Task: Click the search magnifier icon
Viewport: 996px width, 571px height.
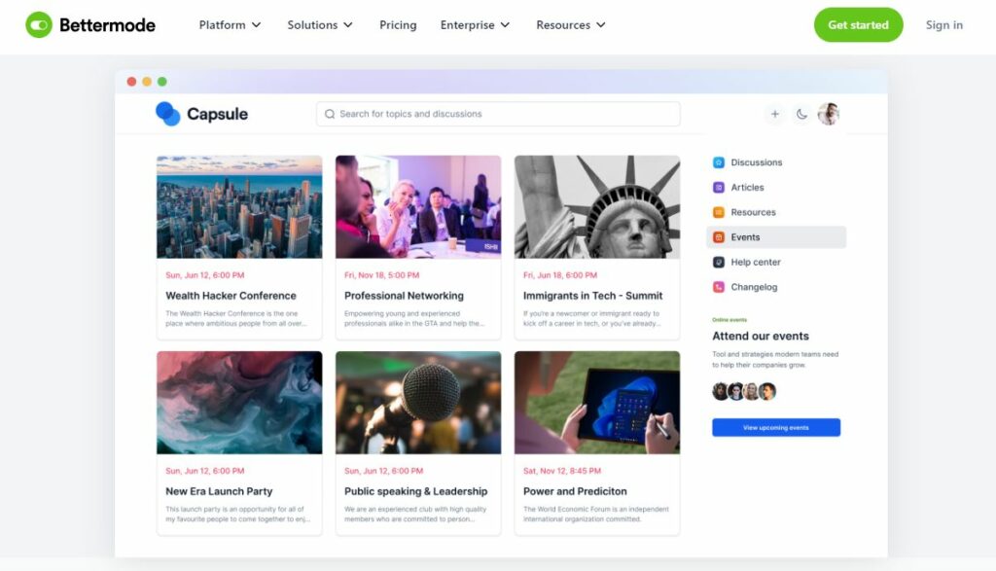Action: pos(330,114)
